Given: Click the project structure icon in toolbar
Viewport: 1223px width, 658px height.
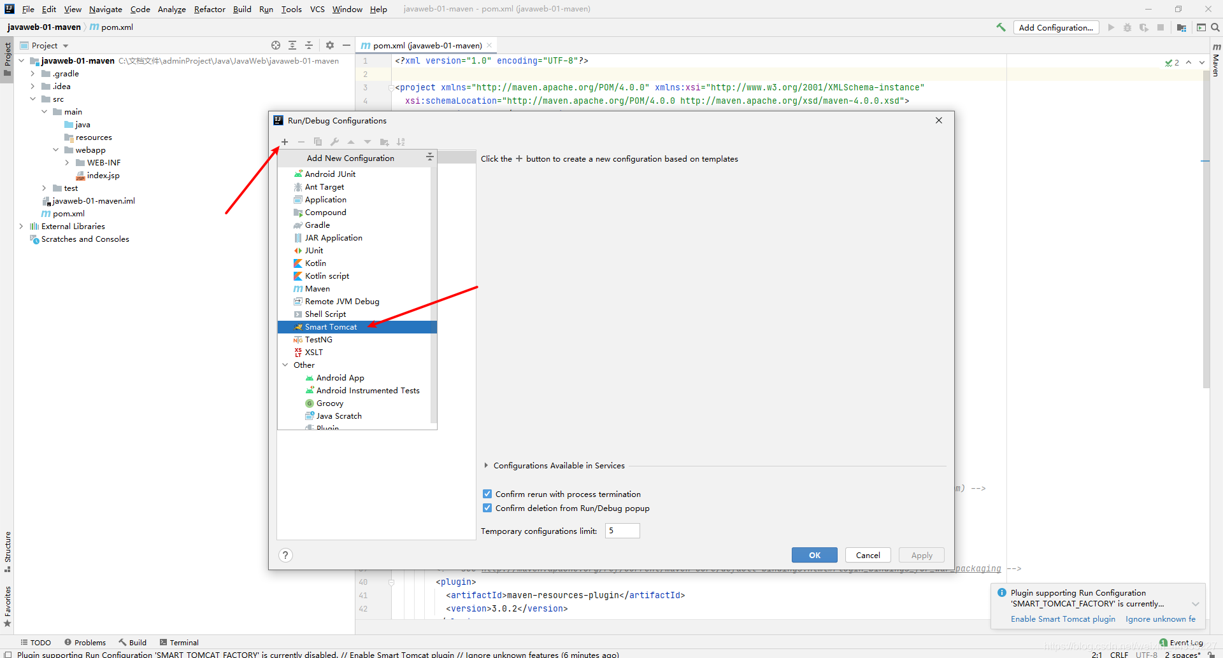Looking at the screenshot, I should [x=1182, y=27].
